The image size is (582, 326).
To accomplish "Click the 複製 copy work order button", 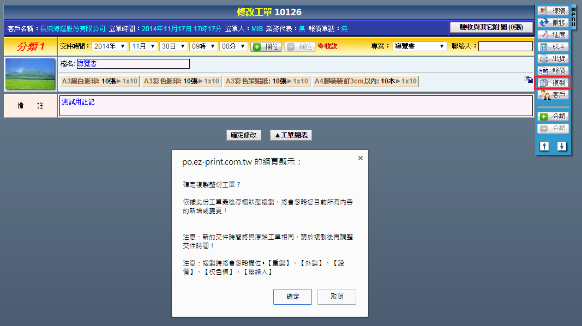I will tap(553, 83).
